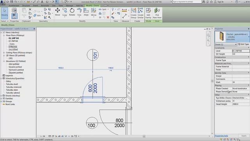Screen dimensions: 250x141
Task: Collapse the Identity Data section
Action: click(x=248, y=73)
